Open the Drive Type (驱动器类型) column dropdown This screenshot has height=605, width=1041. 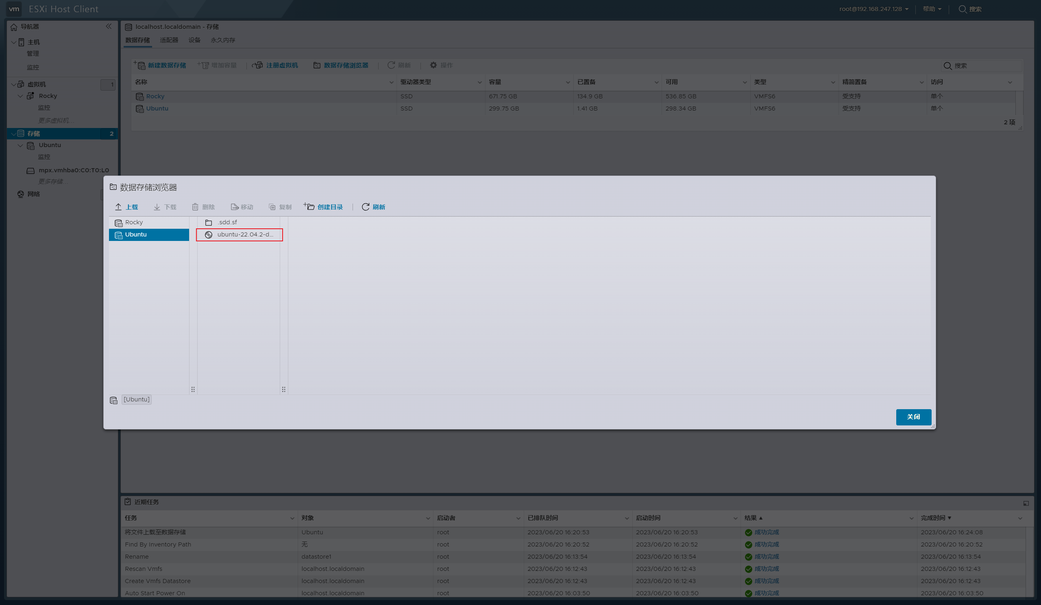479,82
